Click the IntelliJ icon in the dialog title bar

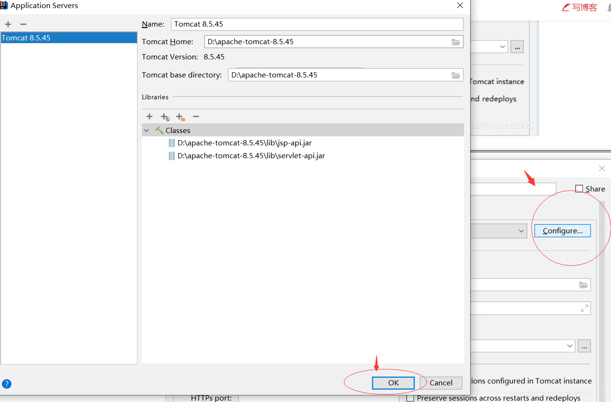[4, 6]
